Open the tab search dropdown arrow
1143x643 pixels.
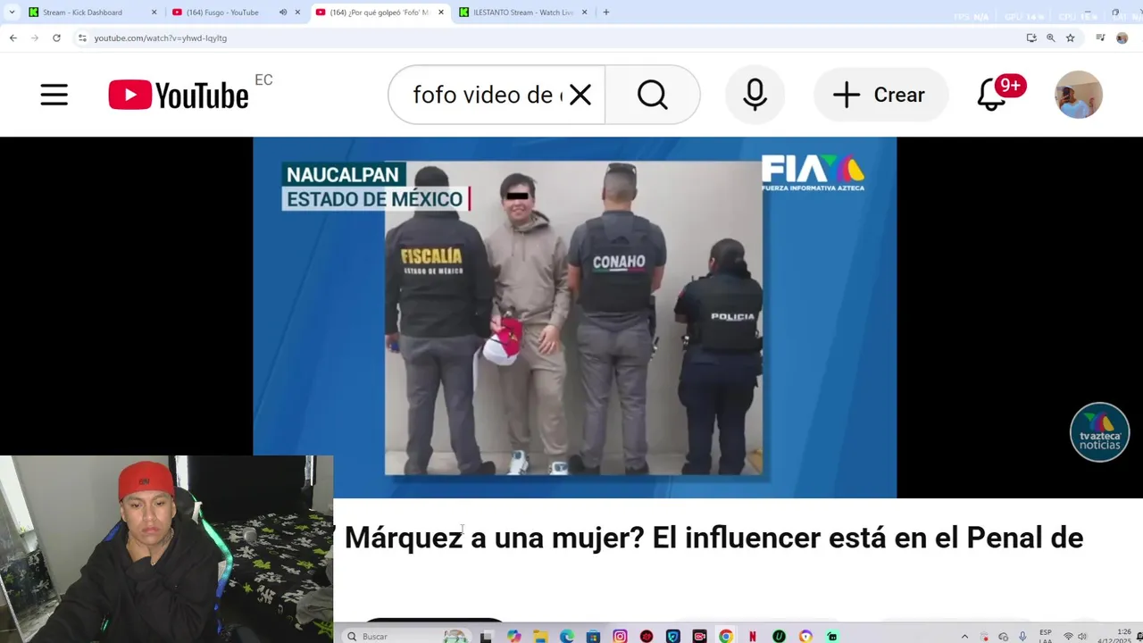[x=12, y=13]
